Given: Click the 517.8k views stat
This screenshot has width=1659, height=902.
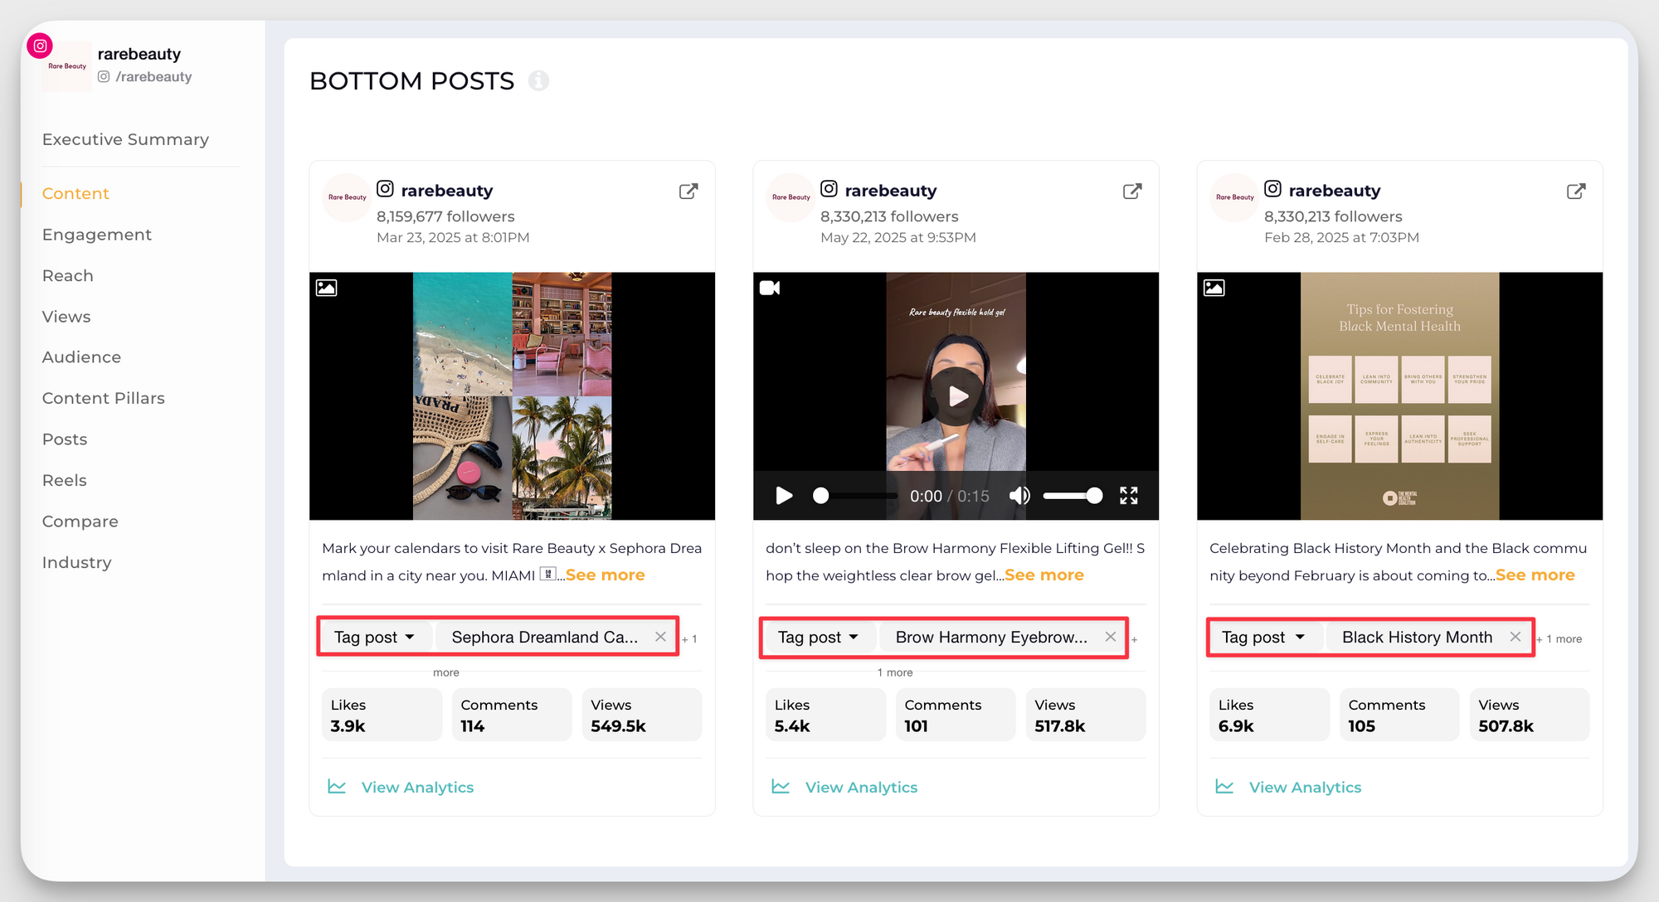Looking at the screenshot, I should 1086,715.
